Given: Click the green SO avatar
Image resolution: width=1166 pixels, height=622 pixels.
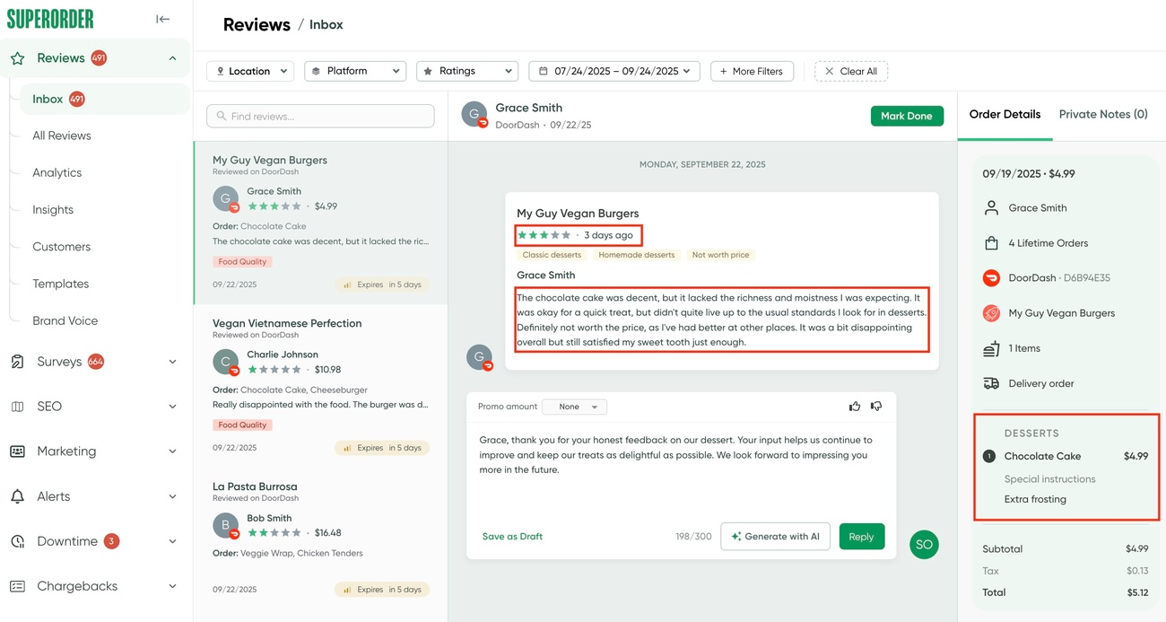Looking at the screenshot, I should tap(924, 544).
